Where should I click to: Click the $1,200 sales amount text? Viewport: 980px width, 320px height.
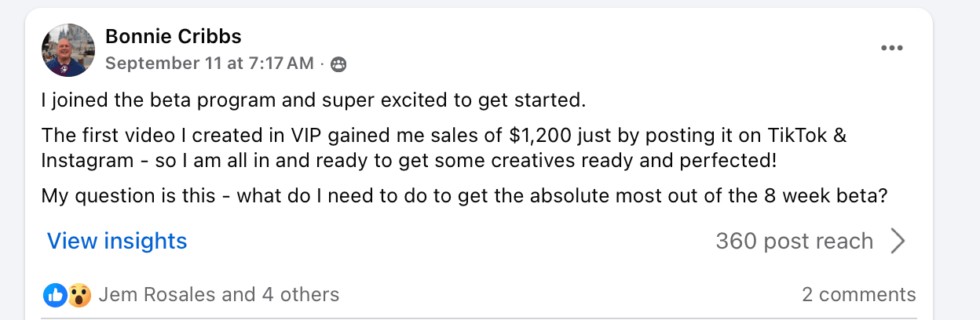[537, 136]
